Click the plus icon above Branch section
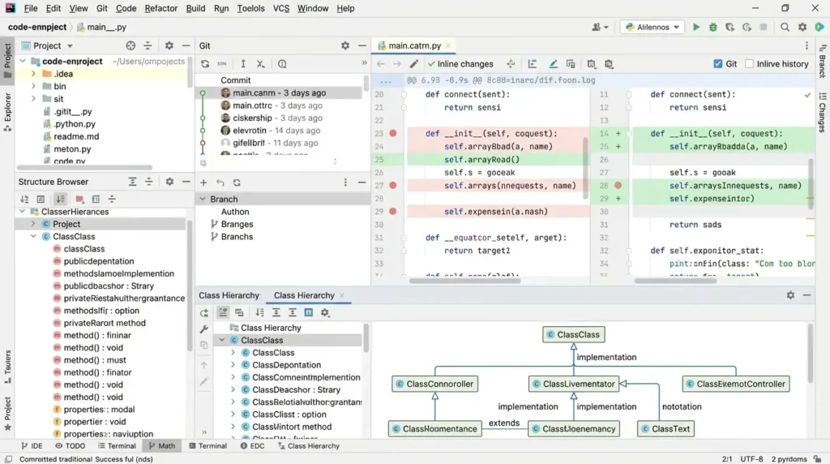830x464 pixels. pos(203,183)
